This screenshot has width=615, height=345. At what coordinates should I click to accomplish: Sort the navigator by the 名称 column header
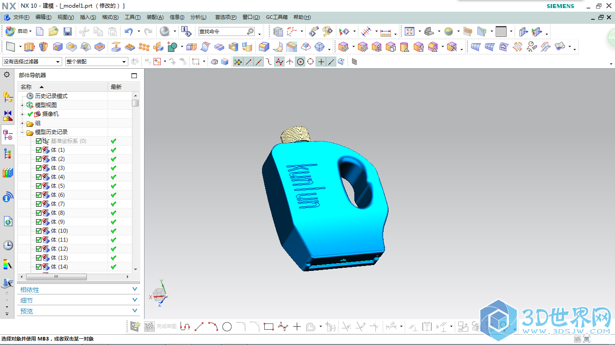tap(63, 87)
